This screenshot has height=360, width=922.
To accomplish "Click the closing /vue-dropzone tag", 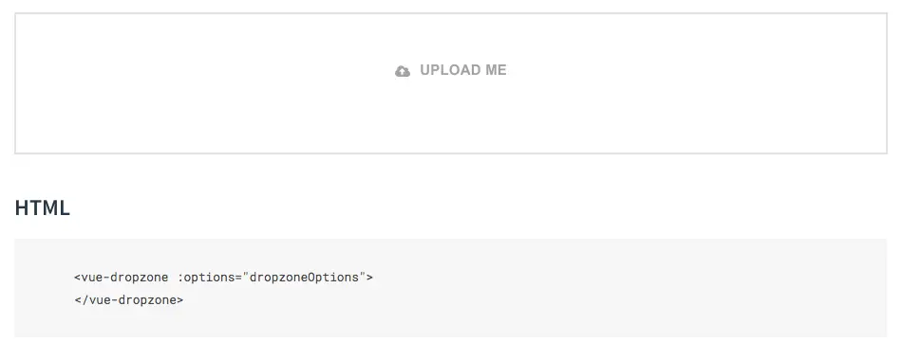I will pos(129,300).
